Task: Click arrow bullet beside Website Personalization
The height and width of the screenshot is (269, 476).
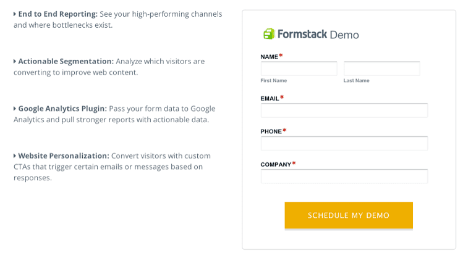Action: coord(15,155)
